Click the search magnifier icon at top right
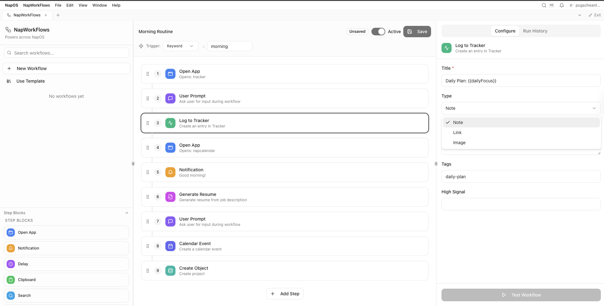This screenshot has width=604, height=306. point(544,5)
